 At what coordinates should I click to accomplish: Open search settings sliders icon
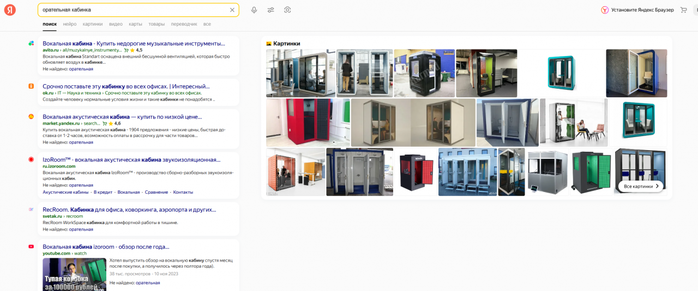pyautogui.click(x=270, y=10)
